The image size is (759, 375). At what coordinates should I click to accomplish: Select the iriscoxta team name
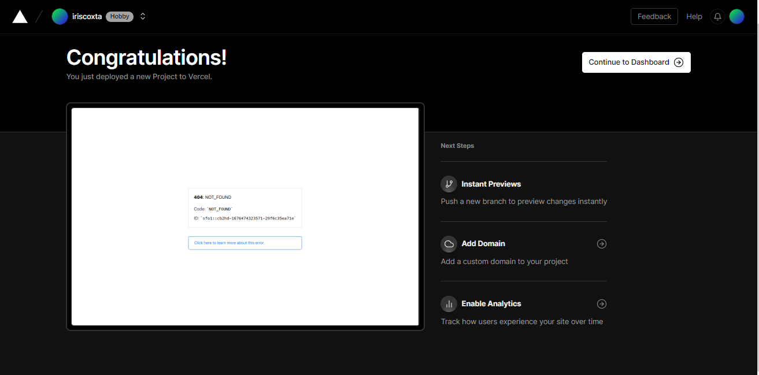(87, 17)
